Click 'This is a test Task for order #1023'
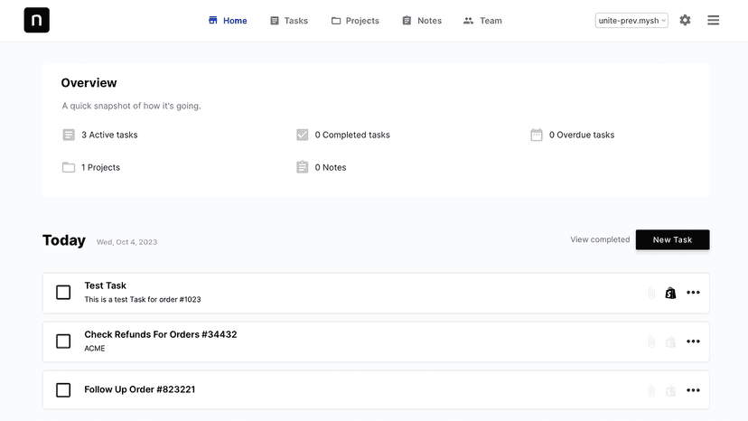The height and width of the screenshot is (421, 748). (x=143, y=300)
